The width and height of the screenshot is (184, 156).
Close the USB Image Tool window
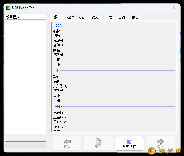(x=174, y=8)
